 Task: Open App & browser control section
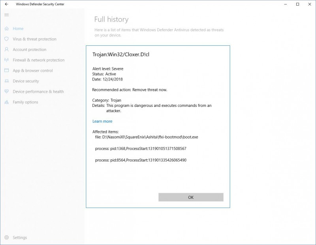pos(33,71)
